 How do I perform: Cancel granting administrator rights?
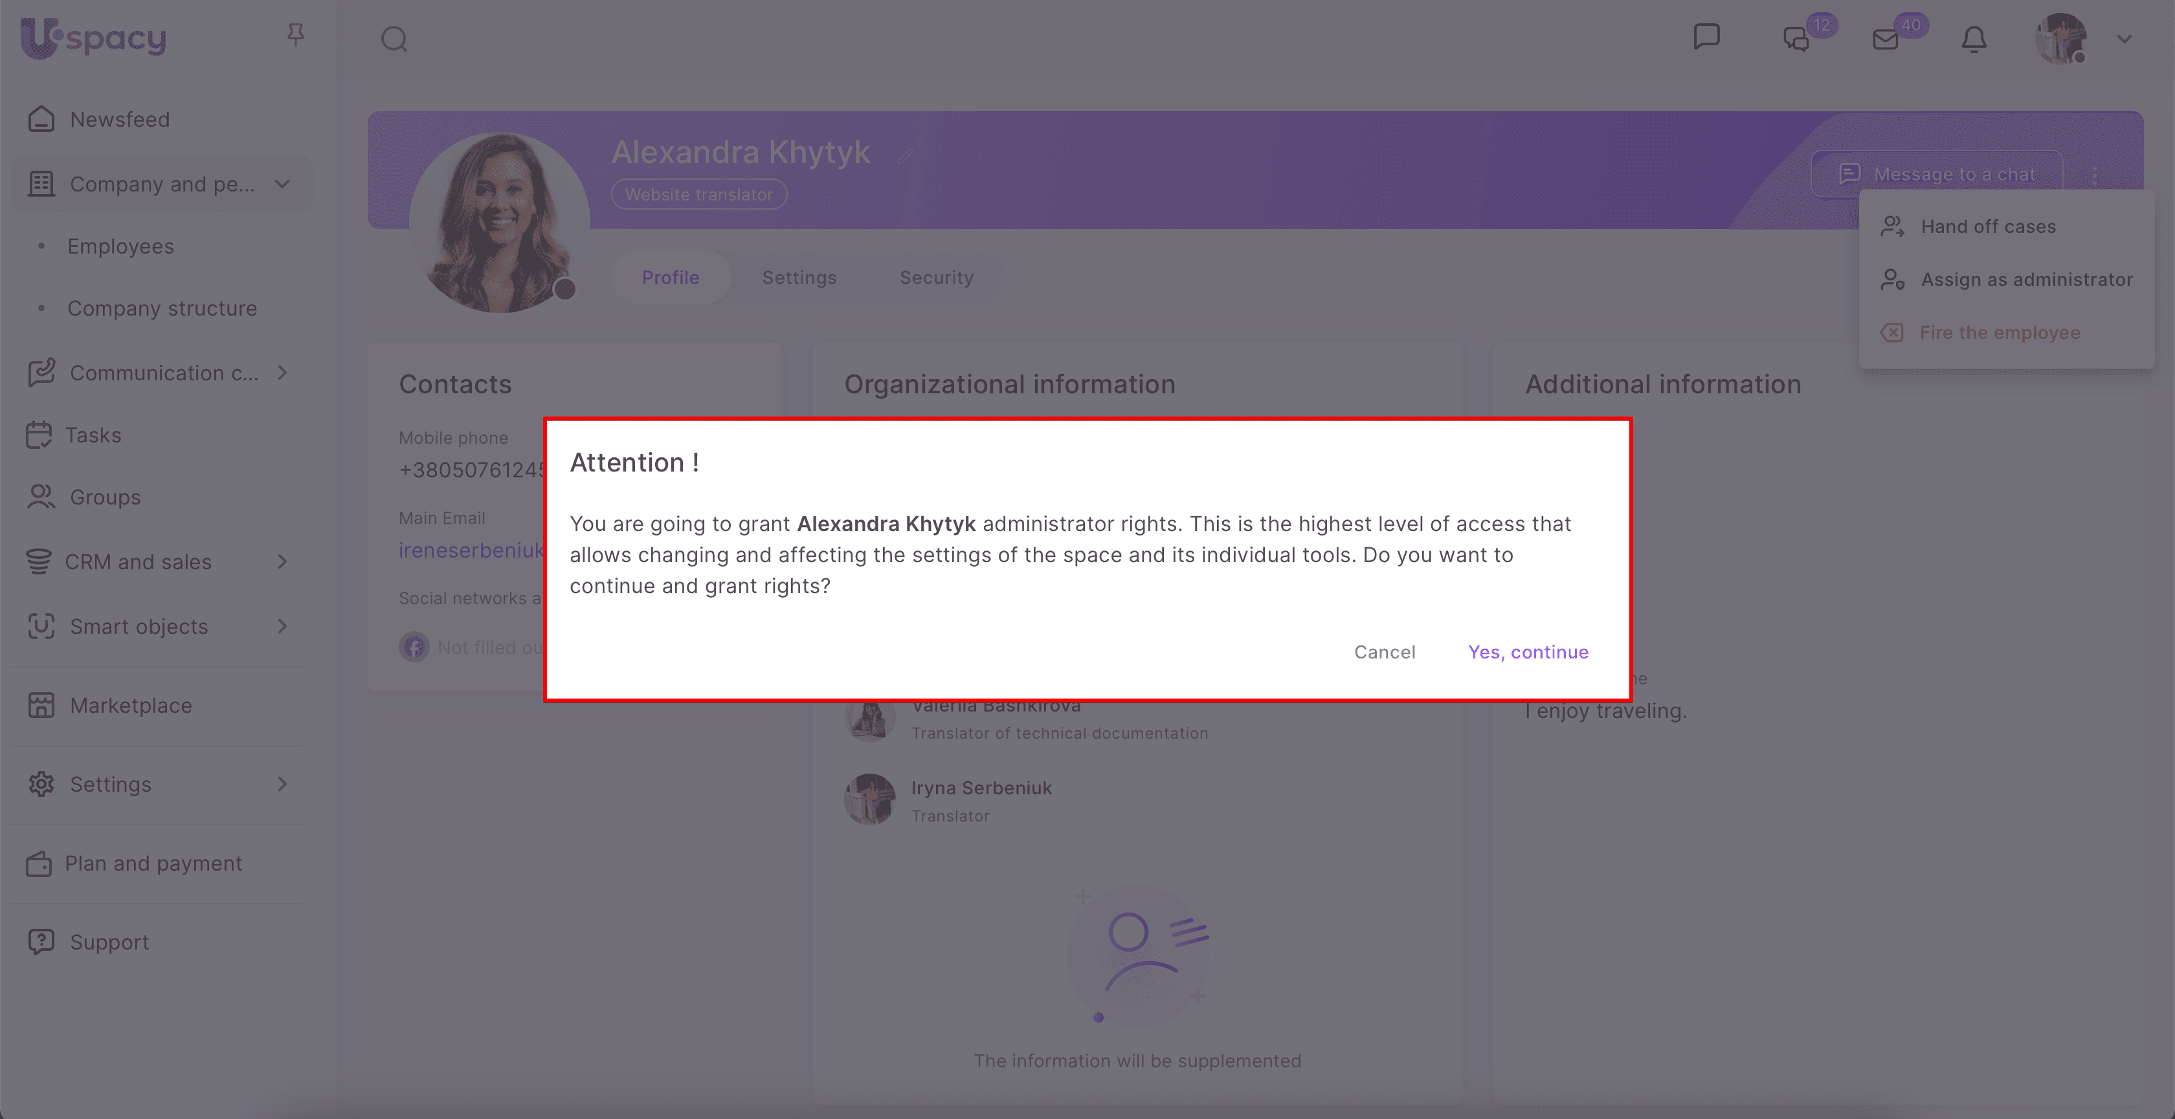1385,651
